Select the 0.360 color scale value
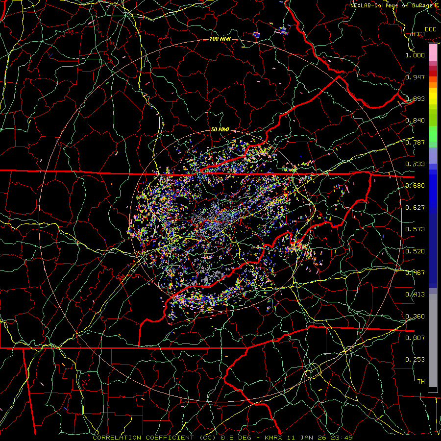This screenshot has width=441, height=441. coord(415,317)
